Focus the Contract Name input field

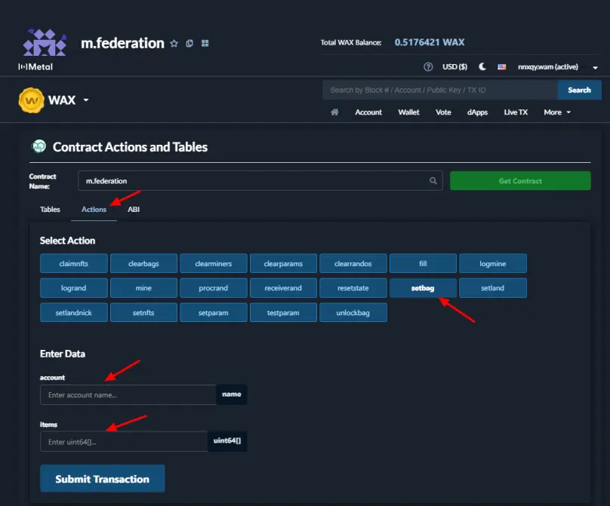pos(260,181)
